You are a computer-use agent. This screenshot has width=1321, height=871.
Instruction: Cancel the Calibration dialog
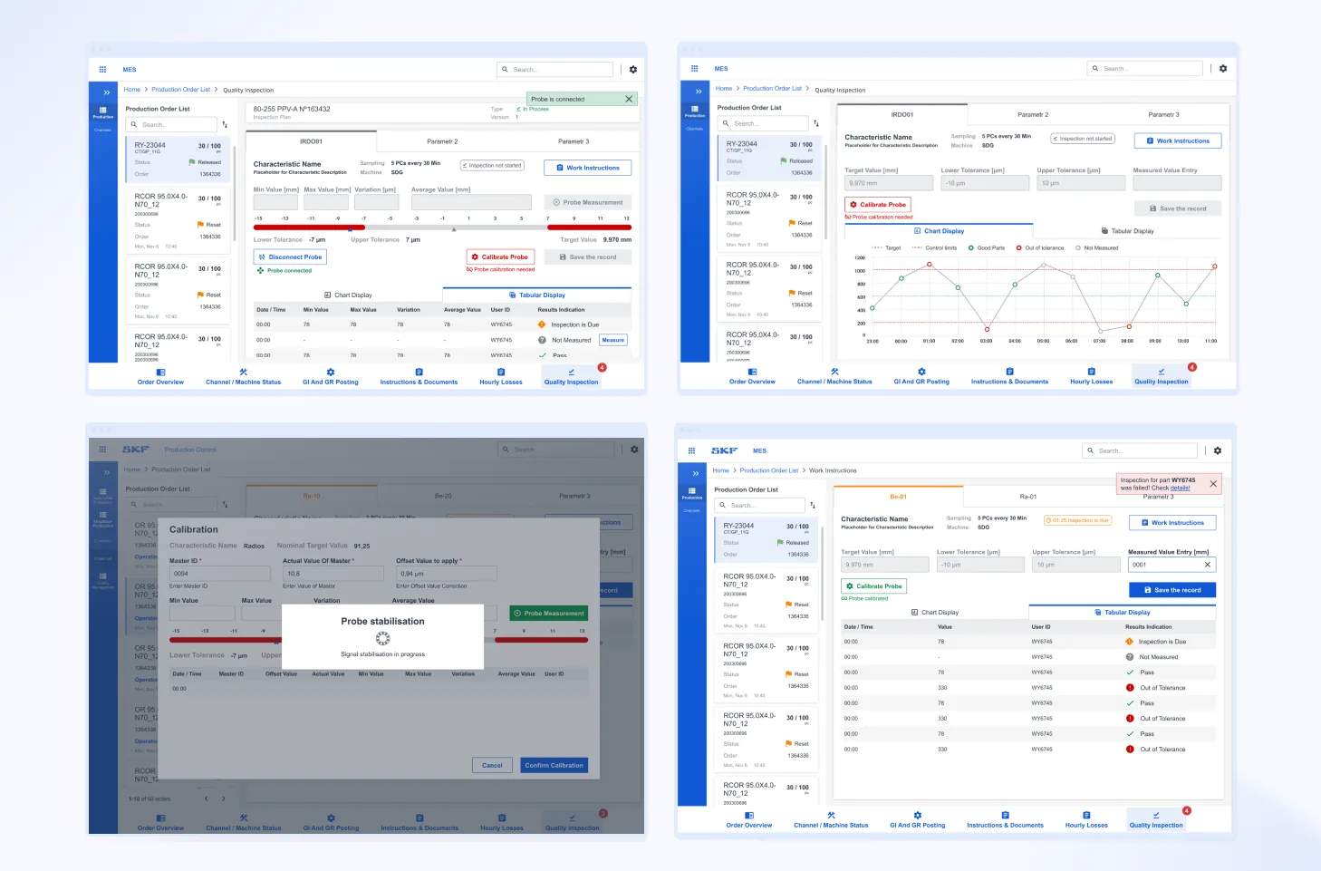click(492, 765)
